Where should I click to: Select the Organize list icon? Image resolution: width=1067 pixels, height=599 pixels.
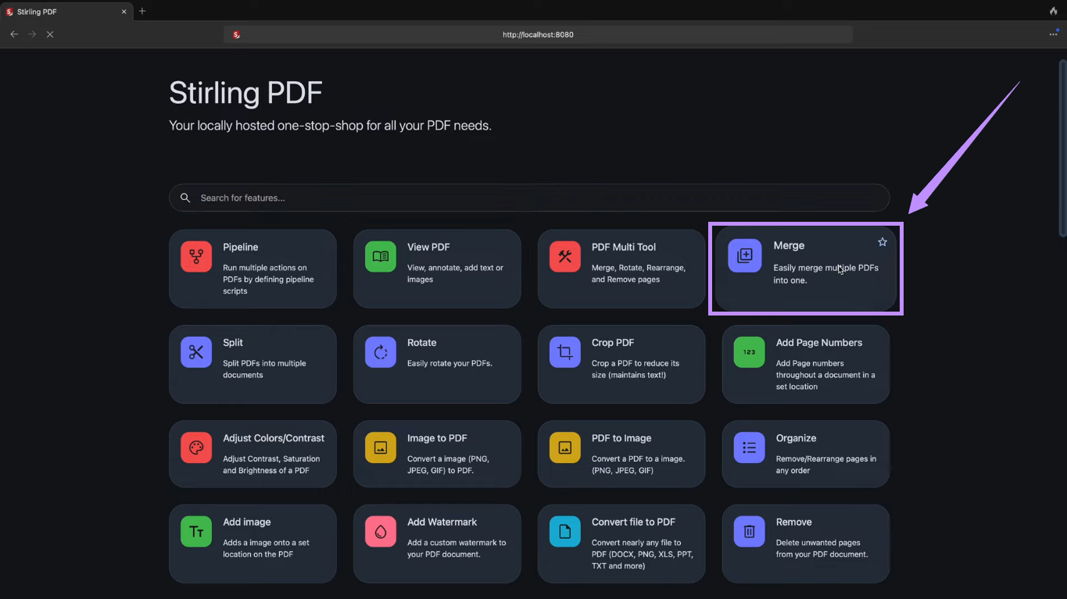point(749,447)
